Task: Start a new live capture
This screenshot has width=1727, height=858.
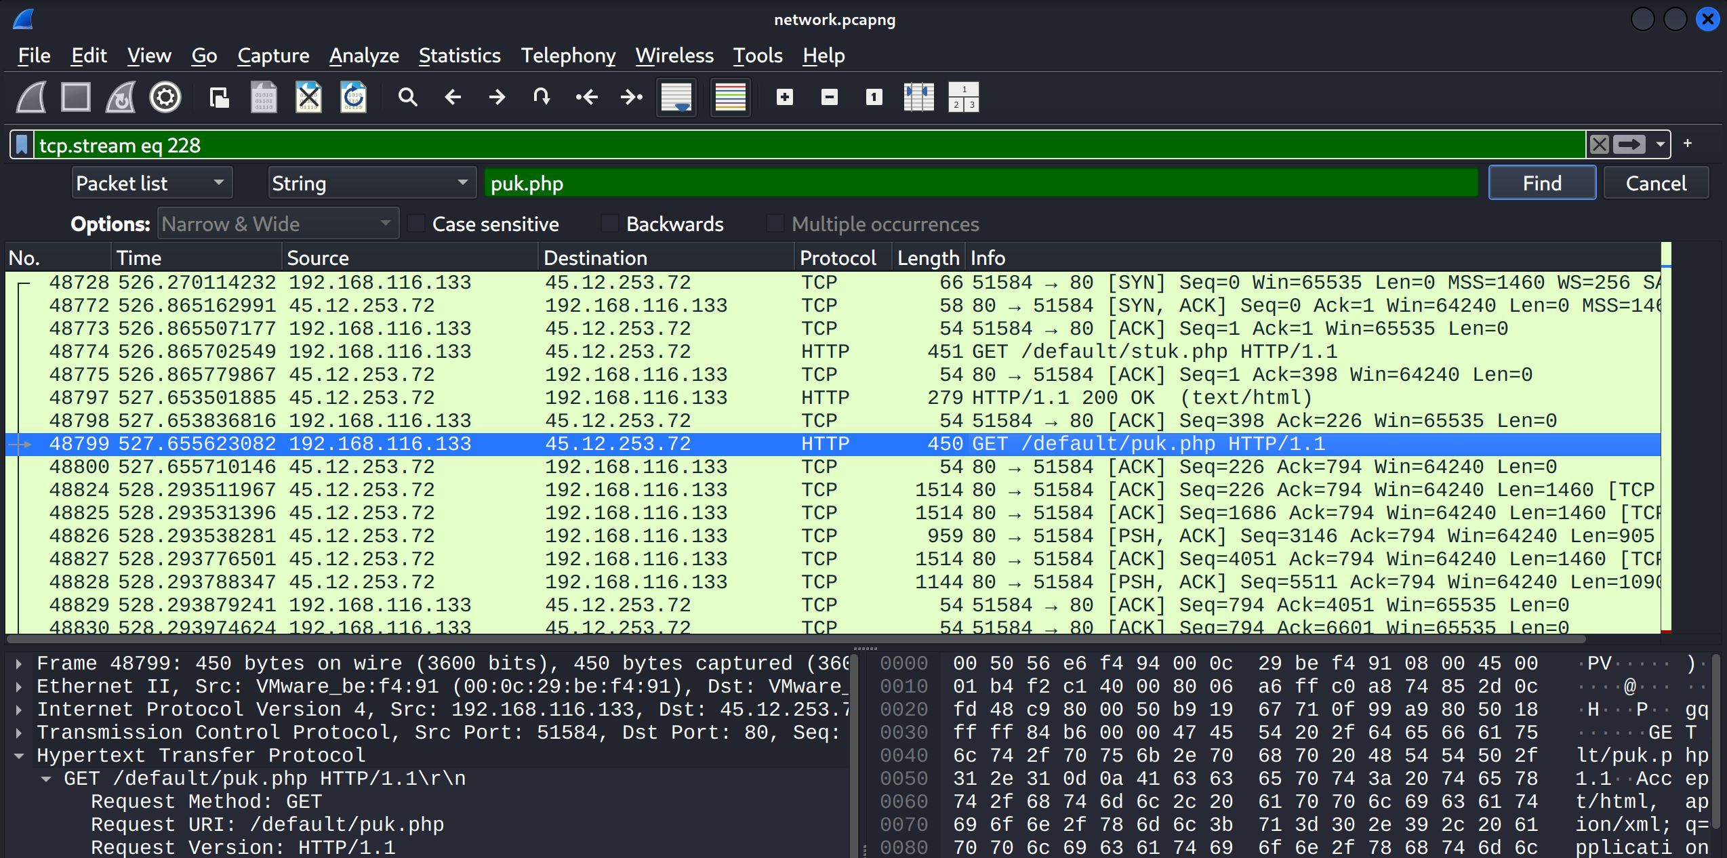Action: click(x=30, y=97)
